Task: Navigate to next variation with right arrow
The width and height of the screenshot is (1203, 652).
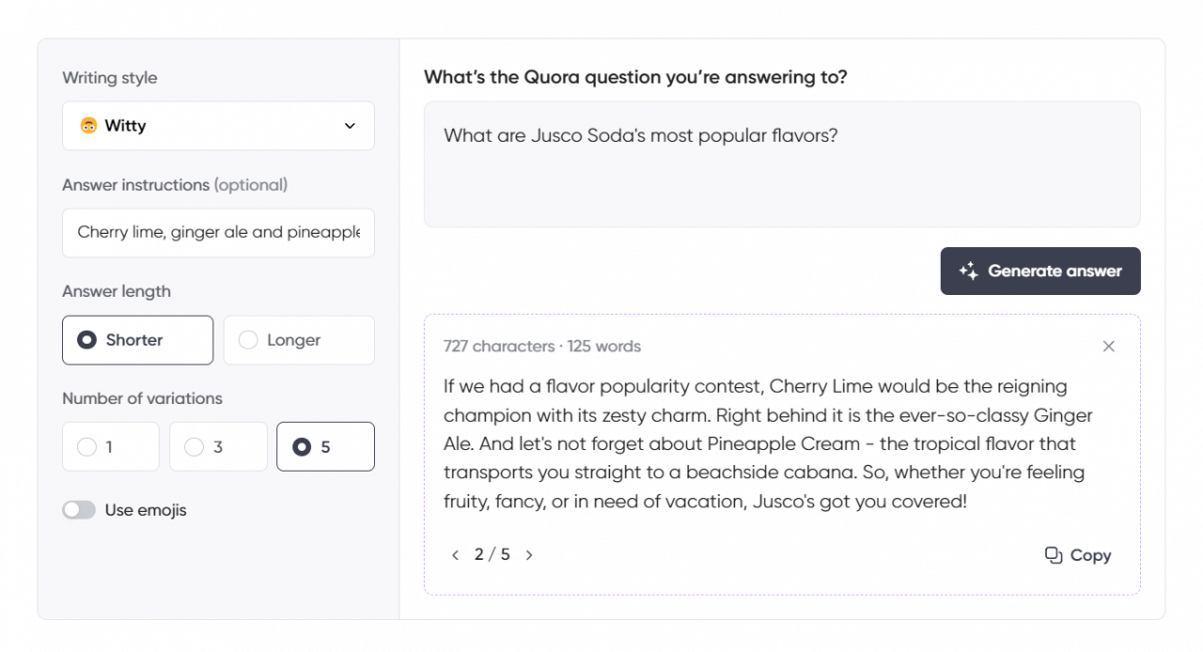Action: pyautogui.click(x=529, y=554)
